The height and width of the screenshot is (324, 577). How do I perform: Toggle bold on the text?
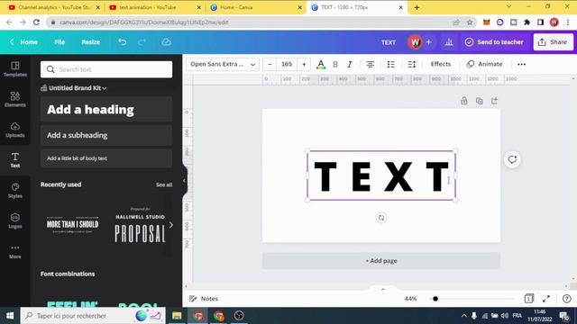point(335,64)
